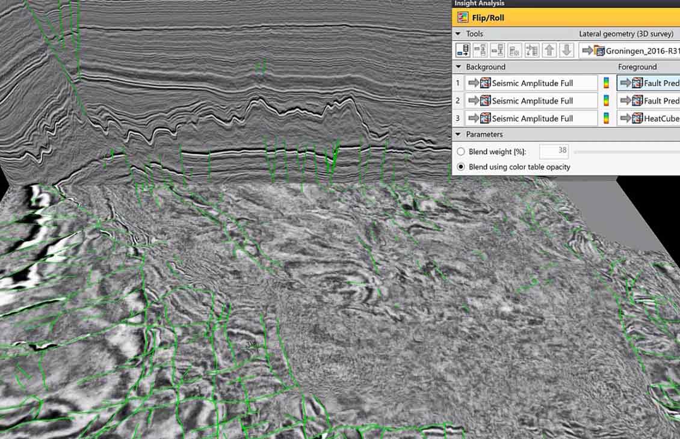This screenshot has width=680, height=439.
Task: Select background row 1 Seismic Amplitude Full
Action: 531,83
